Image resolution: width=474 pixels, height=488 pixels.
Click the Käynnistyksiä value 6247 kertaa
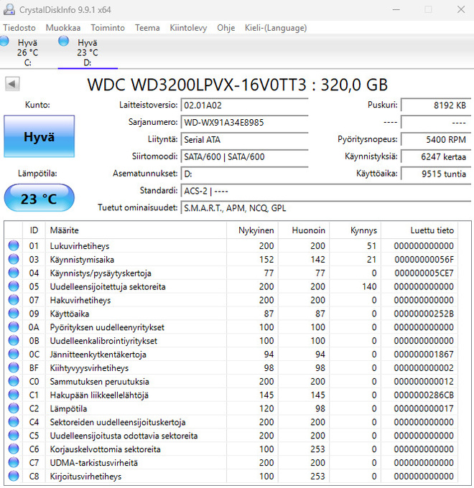point(436,156)
